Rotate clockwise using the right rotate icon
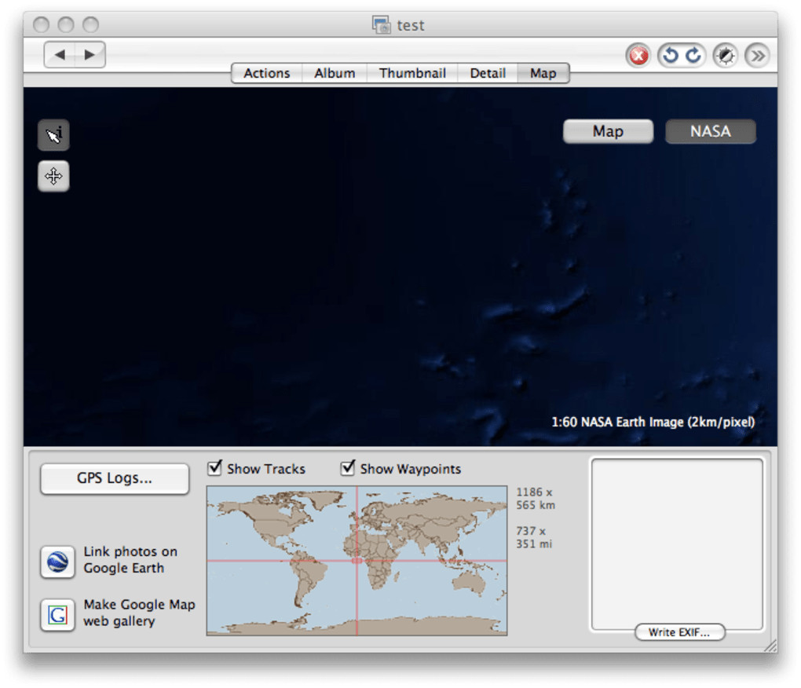This screenshot has width=801, height=688. point(693,55)
